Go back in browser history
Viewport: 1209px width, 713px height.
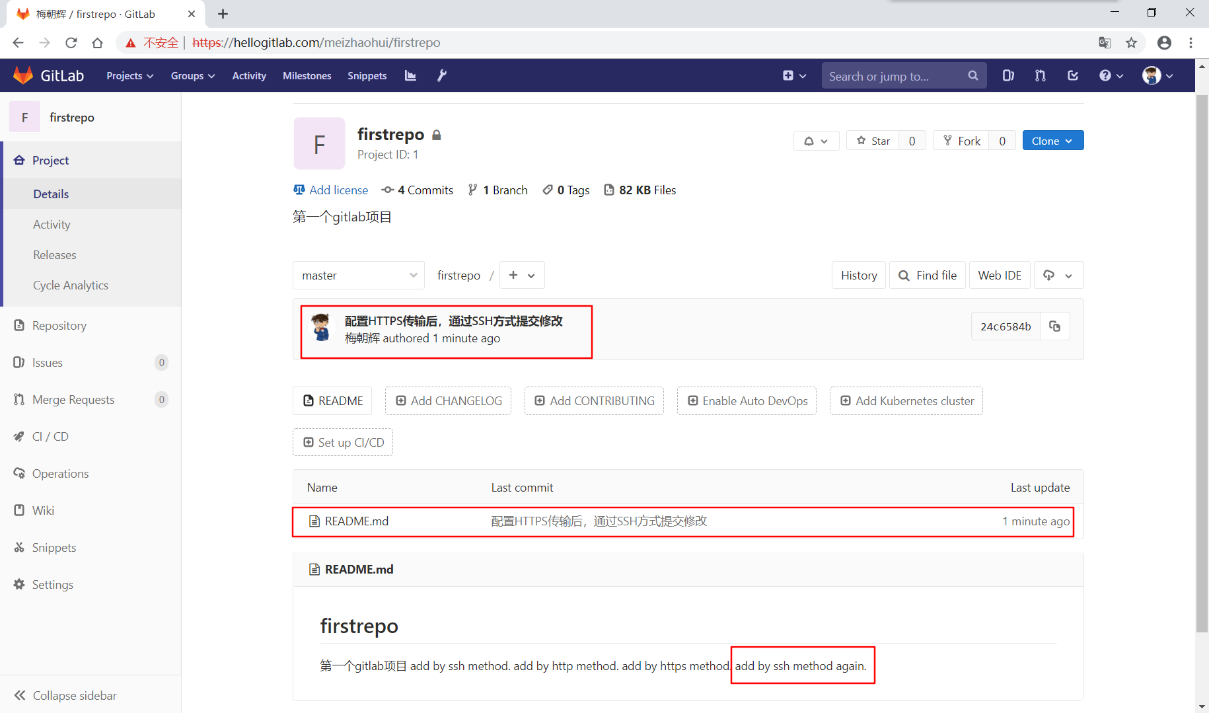(x=18, y=42)
